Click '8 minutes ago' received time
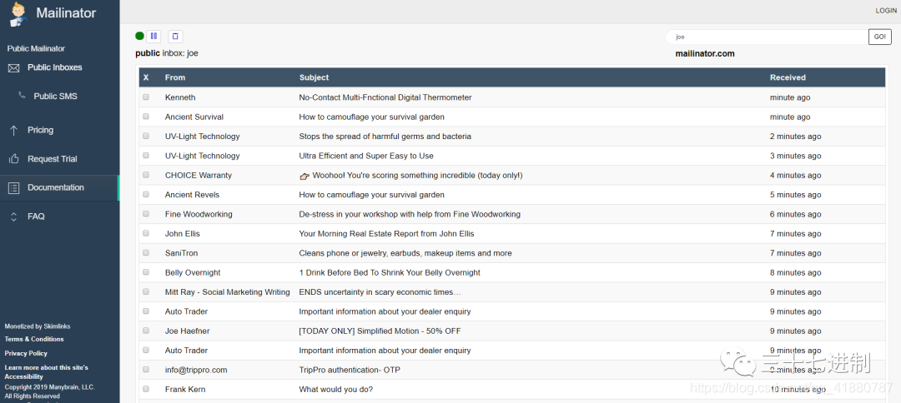 pos(795,272)
